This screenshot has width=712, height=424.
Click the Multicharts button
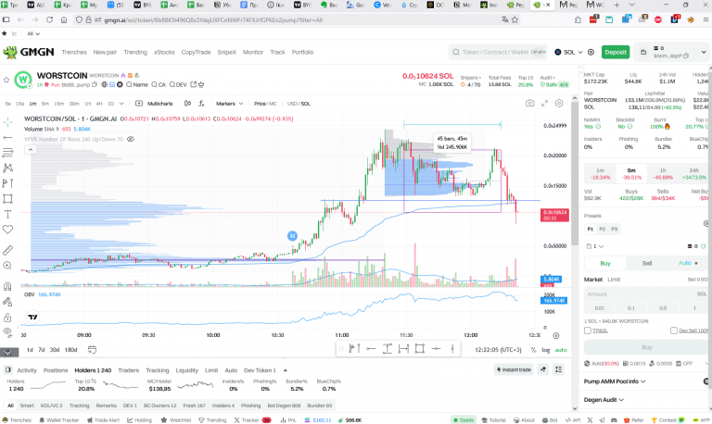pyautogui.click(x=155, y=104)
